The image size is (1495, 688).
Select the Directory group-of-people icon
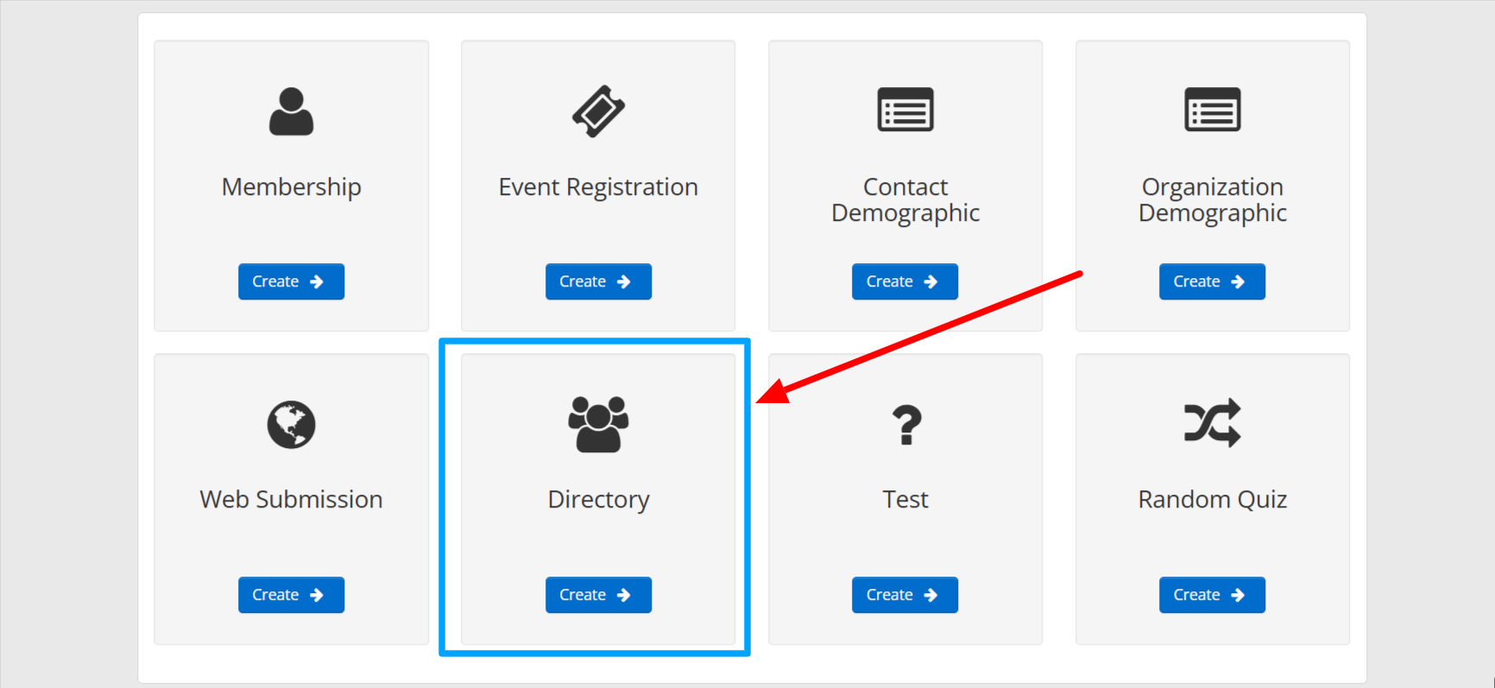click(x=598, y=424)
